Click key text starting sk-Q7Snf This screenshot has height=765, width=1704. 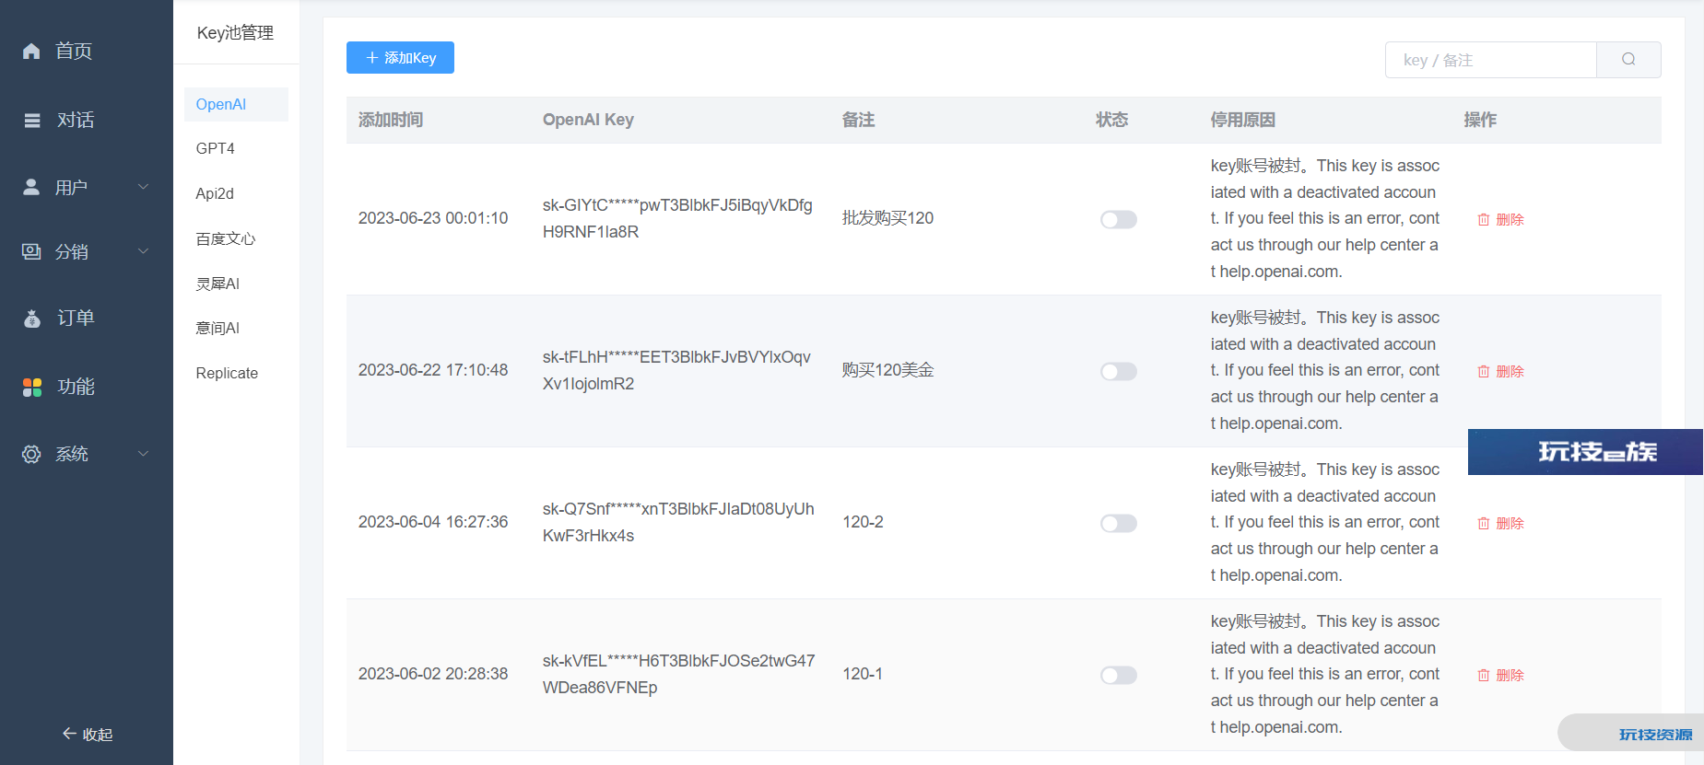pos(678,522)
